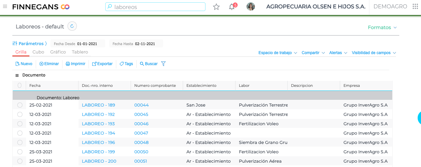Image resolution: width=421 pixels, height=167 pixels.
Task: Open comprobante 00045 link
Action: 141,114
